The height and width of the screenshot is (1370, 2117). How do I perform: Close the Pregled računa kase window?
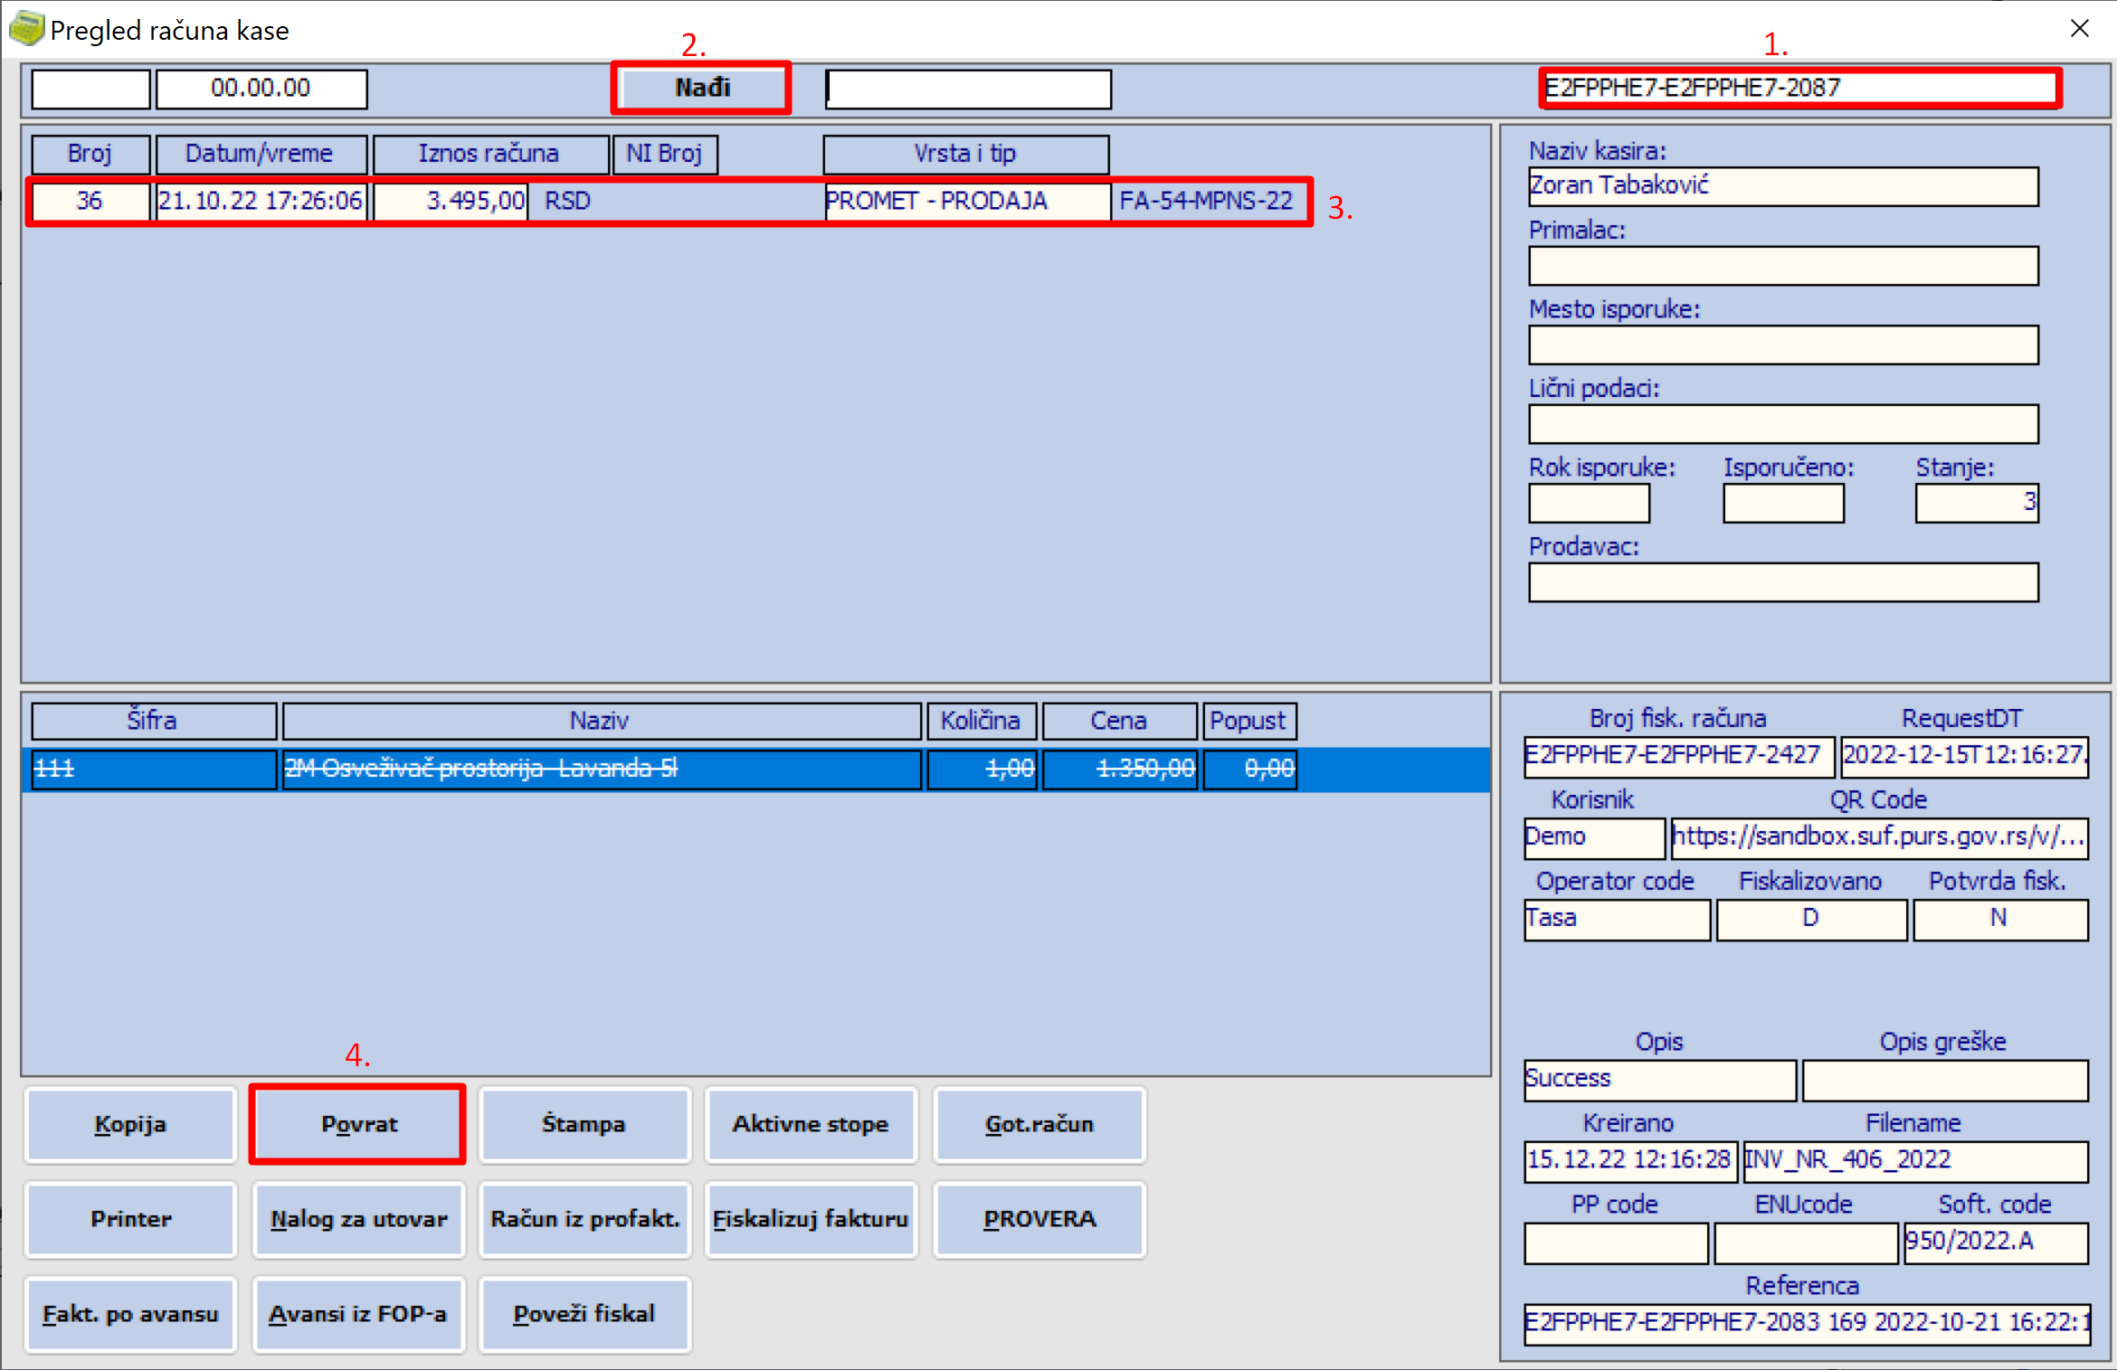click(2079, 29)
